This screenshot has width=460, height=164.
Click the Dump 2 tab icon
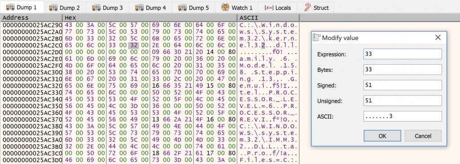tap(53, 7)
